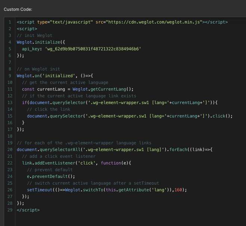Click the line ending with .click();
246x226 pixels.
point(130,116)
